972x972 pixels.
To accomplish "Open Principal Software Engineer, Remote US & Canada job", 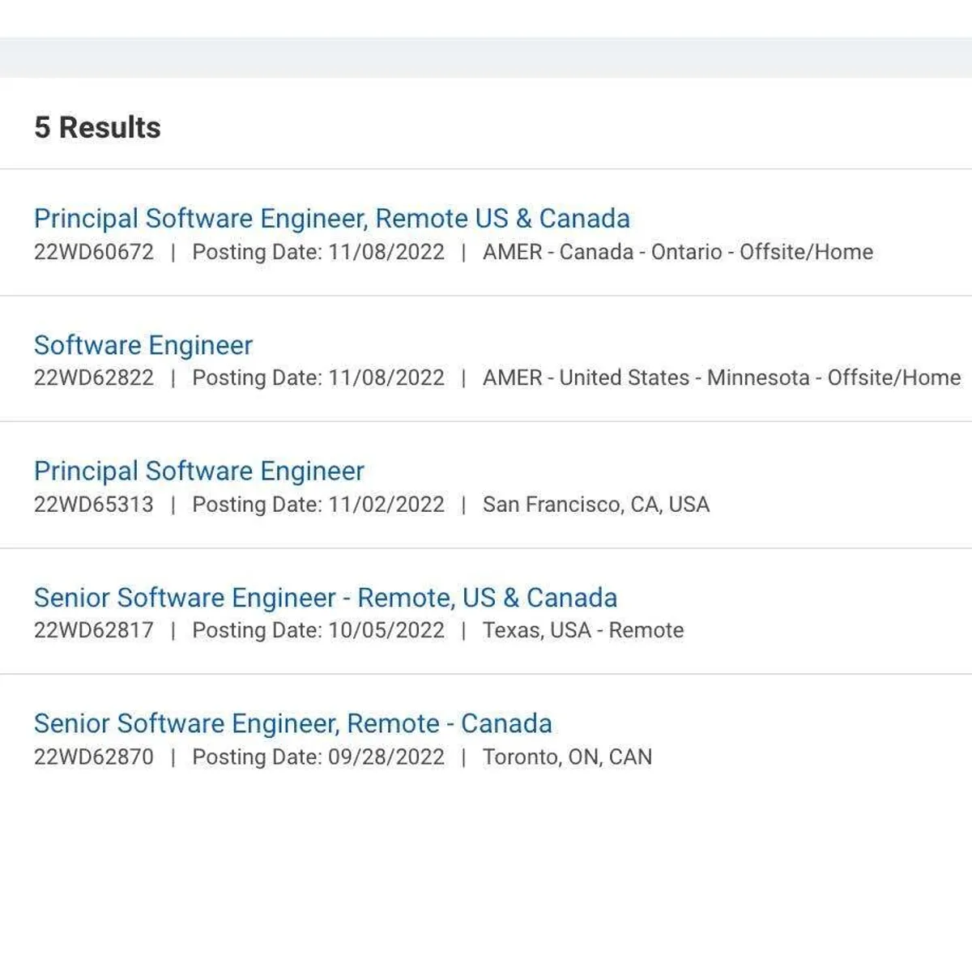I will (x=331, y=219).
